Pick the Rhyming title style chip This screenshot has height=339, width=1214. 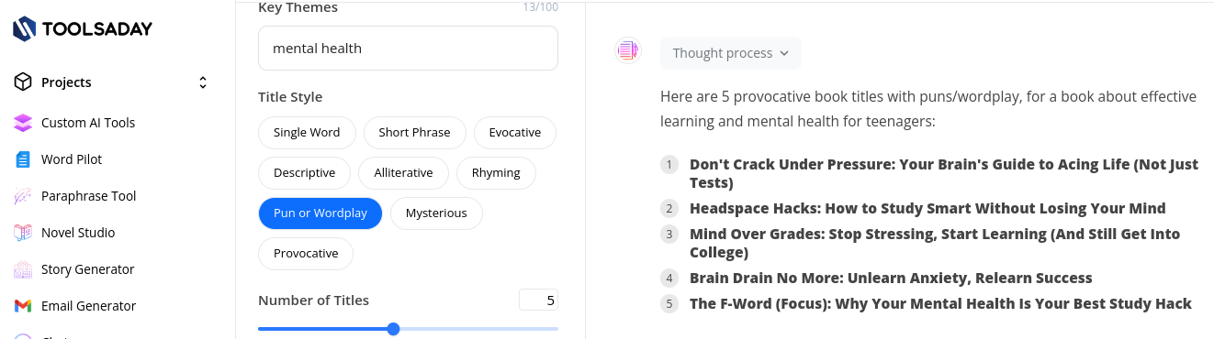coord(496,173)
